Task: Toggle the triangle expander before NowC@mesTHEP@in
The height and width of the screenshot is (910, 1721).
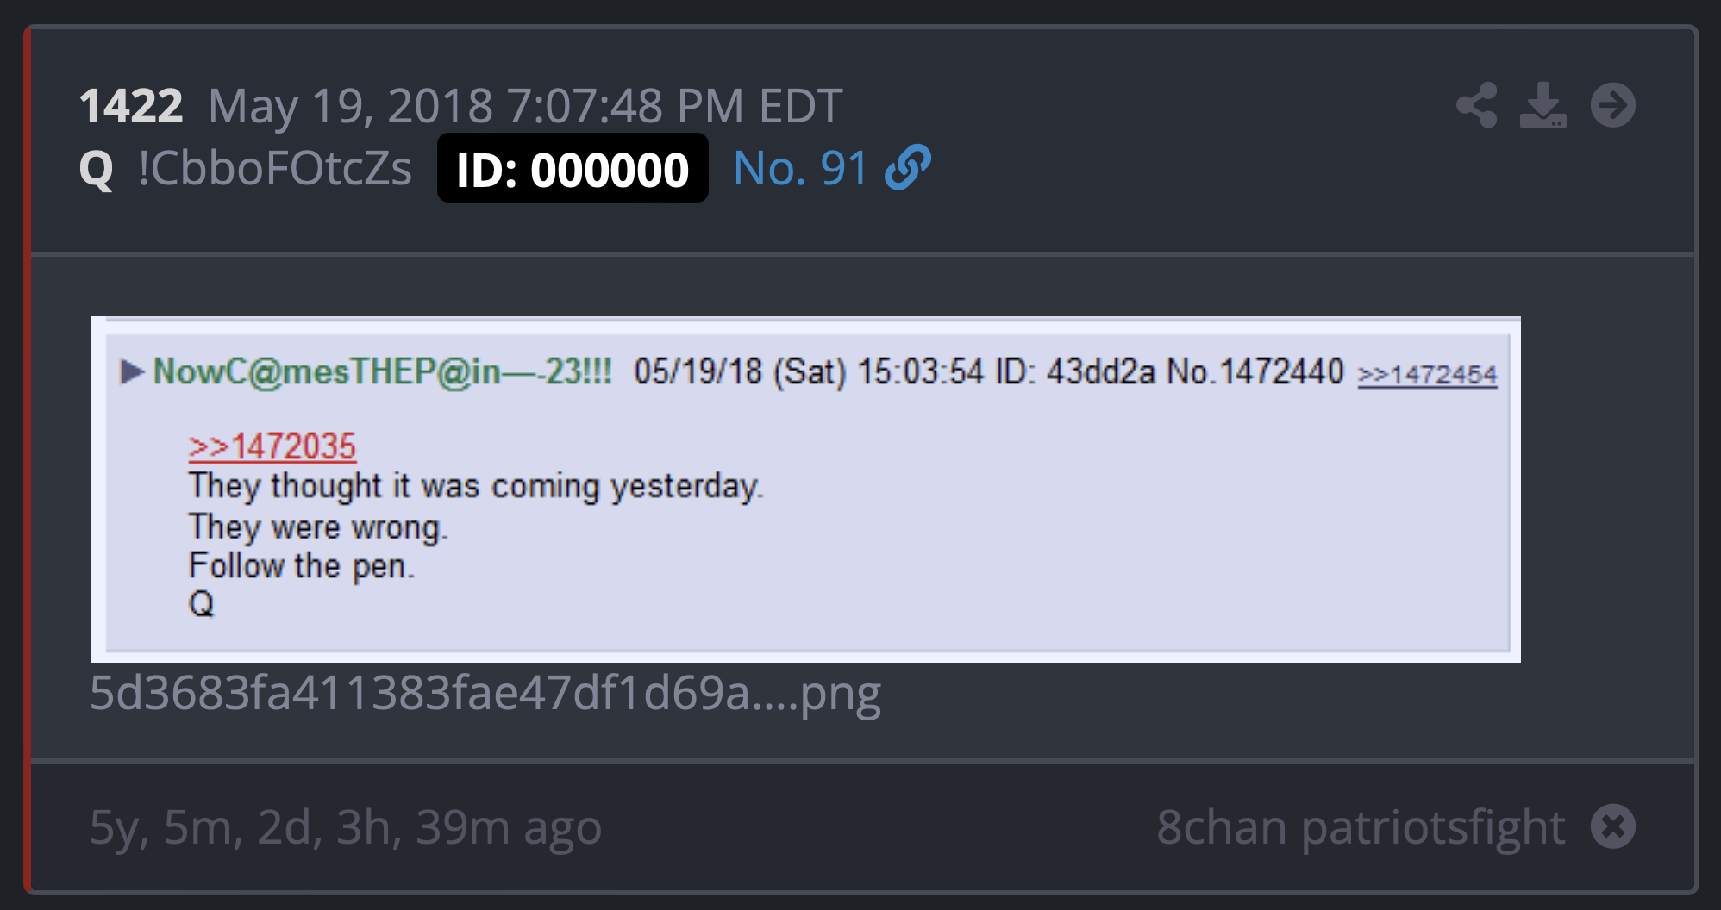Action: pyautogui.click(x=132, y=371)
